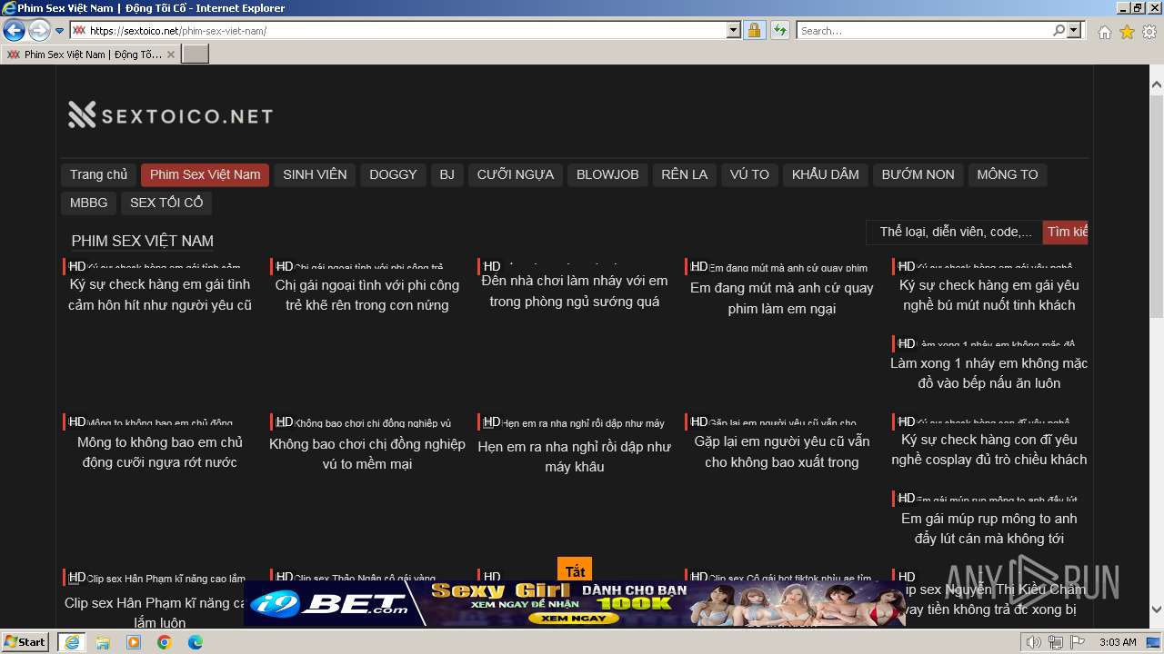Open the Windows Start menu
1164x654 pixels.
[x=25, y=641]
